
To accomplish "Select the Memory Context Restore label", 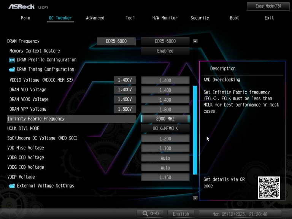I will (x=35, y=51).
